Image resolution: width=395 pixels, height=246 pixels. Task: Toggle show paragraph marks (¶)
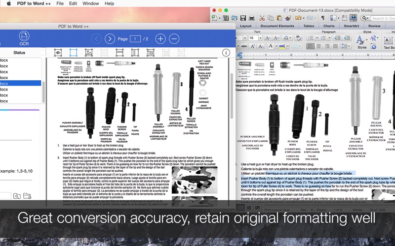coord(323,18)
